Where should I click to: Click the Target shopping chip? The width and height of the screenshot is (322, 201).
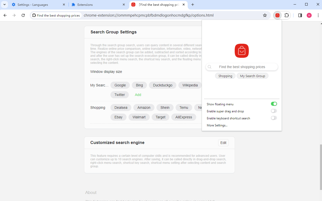pyautogui.click(x=160, y=117)
